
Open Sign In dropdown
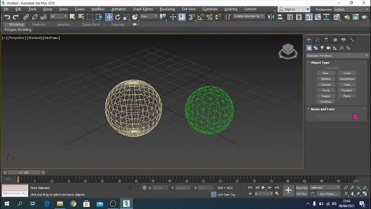tap(294, 9)
